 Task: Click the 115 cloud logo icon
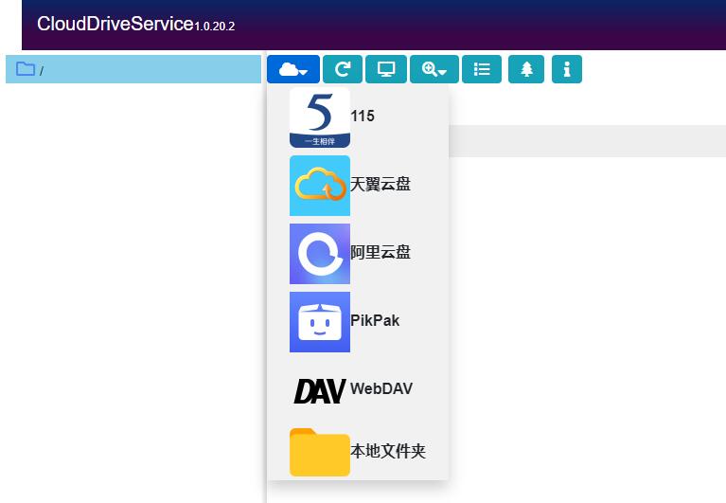point(319,117)
